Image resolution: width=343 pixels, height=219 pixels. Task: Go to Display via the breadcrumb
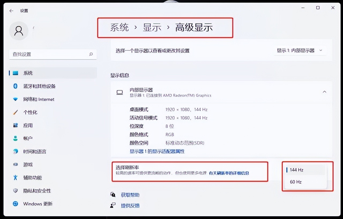point(152,27)
